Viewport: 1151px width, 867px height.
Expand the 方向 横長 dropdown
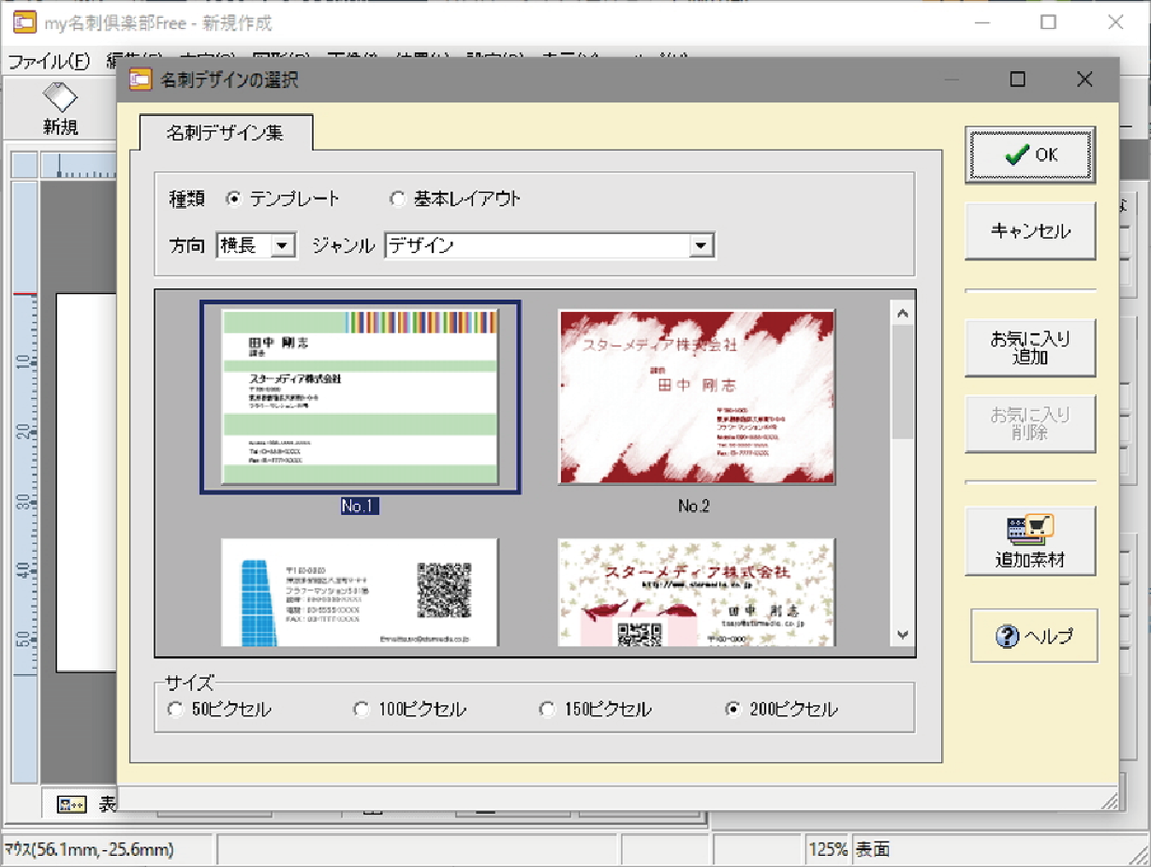click(283, 246)
